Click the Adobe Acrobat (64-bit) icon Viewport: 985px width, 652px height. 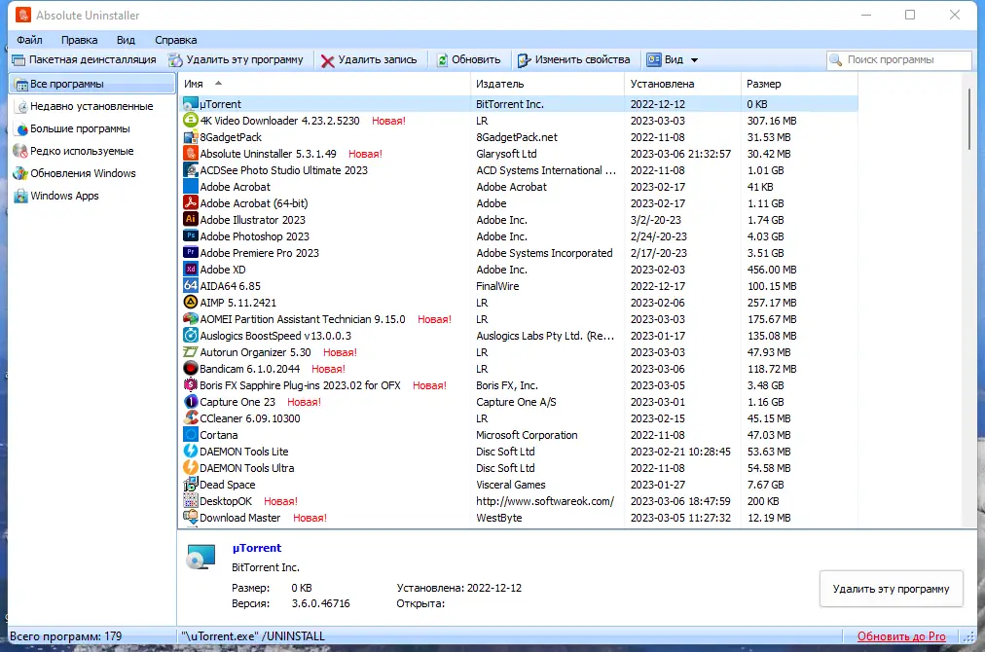tap(191, 202)
